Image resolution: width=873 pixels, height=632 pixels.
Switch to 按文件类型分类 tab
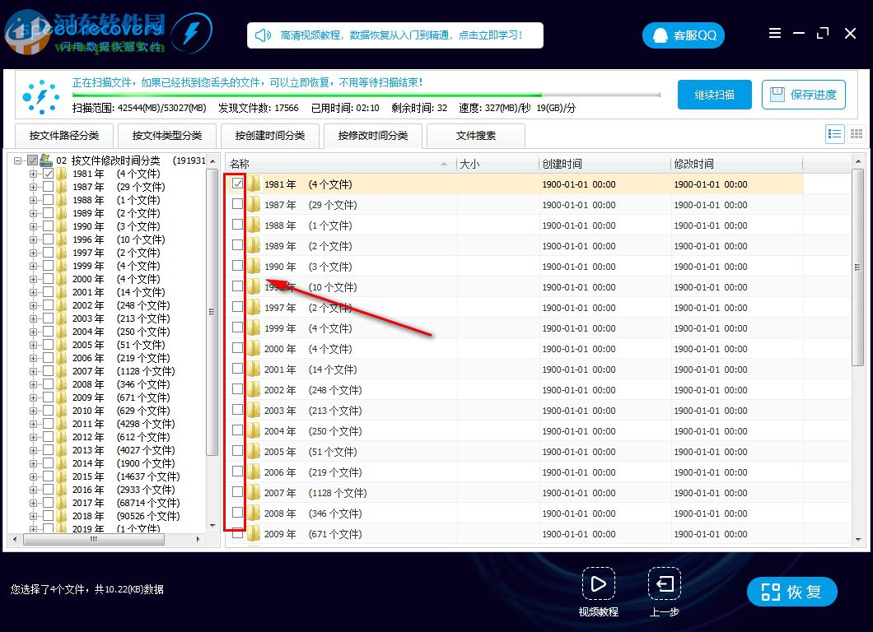(167, 136)
